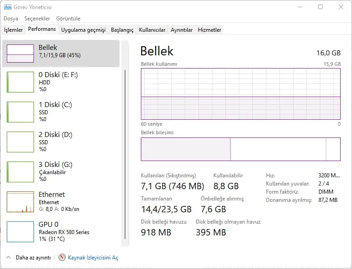Click the 'Çıkarılabilir' disk type text
Screen dimensions: 352x269
tap(52, 172)
